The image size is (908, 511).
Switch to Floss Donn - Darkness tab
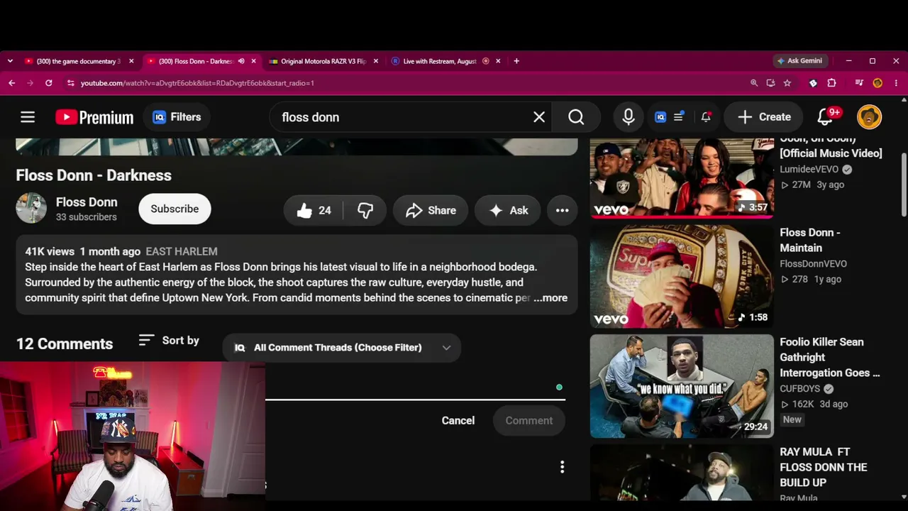195,61
